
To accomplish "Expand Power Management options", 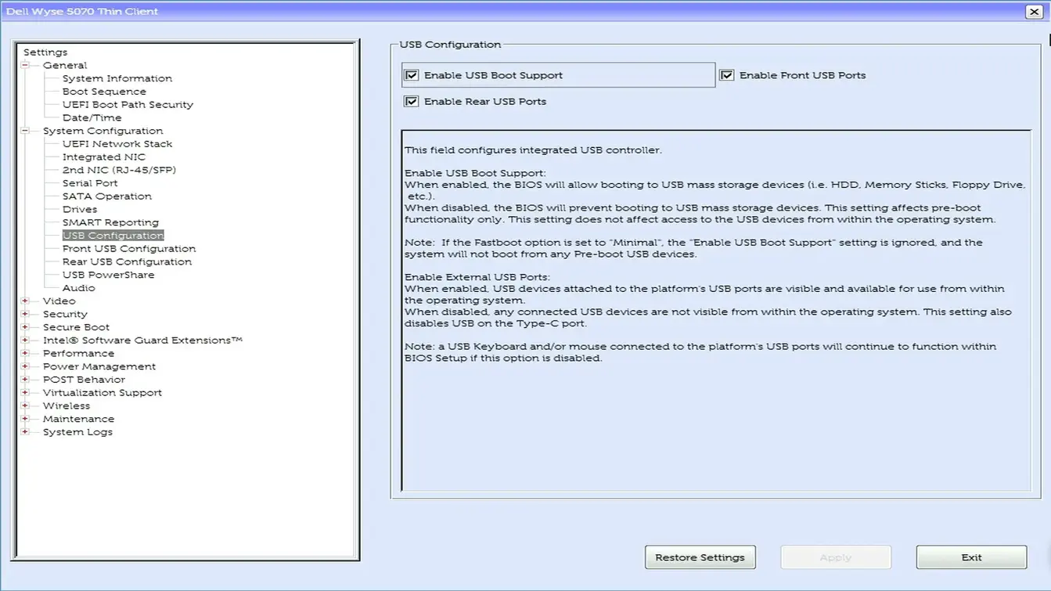I will coord(27,366).
